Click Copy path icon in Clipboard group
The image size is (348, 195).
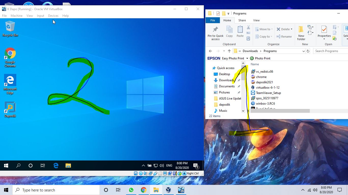pos(248,33)
